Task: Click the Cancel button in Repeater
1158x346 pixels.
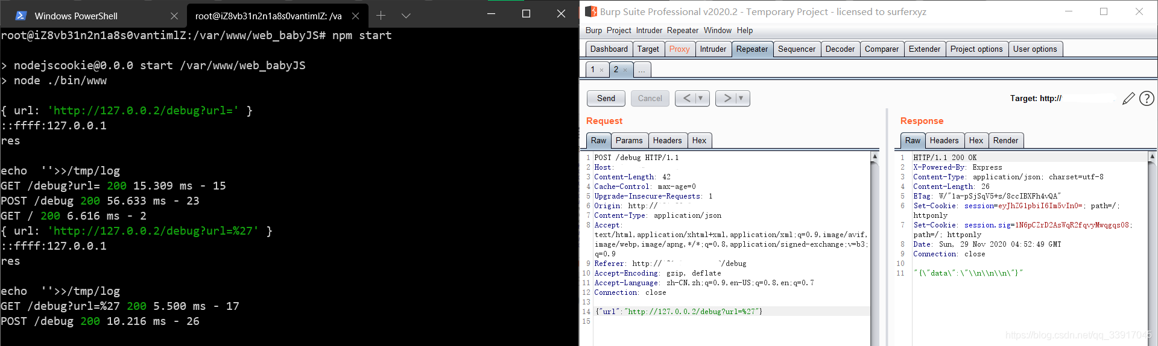Action: click(650, 98)
